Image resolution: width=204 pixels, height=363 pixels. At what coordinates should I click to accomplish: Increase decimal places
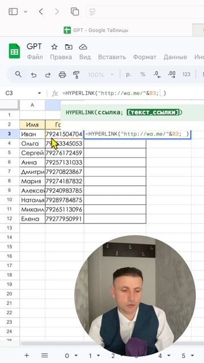point(171,74)
